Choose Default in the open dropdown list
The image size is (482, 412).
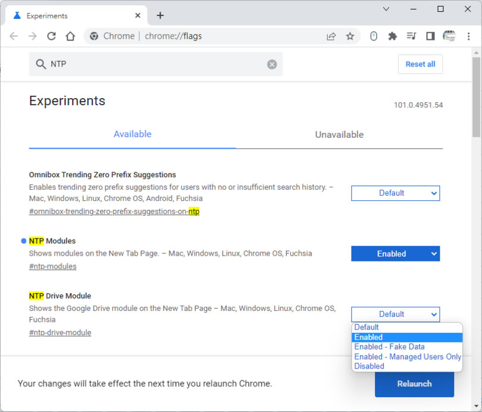(x=406, y=327)
